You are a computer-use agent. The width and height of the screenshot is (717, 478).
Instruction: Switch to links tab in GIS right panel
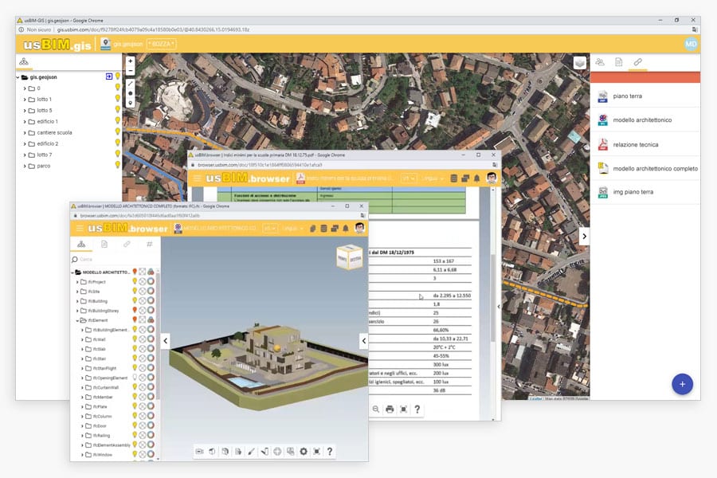pyautogui.click(x=637, y=62)
